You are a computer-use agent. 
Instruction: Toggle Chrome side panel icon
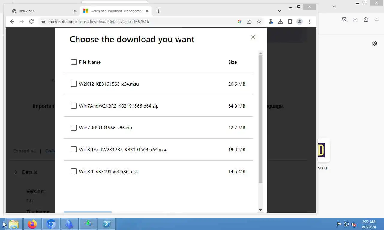point(290,22)
